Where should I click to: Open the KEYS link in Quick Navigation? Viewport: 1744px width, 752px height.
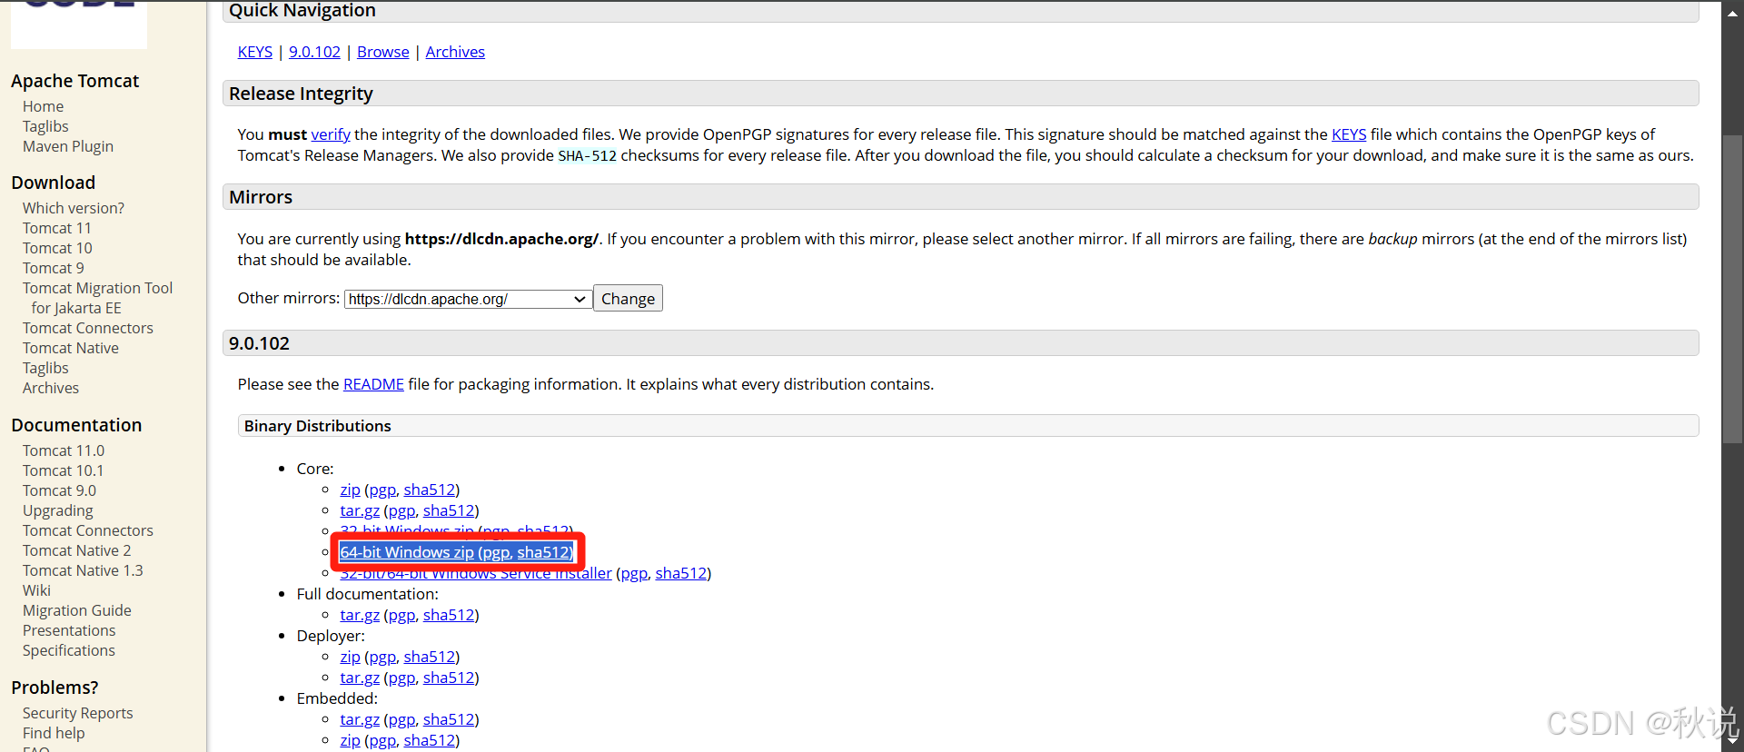[x=255, y=52]
